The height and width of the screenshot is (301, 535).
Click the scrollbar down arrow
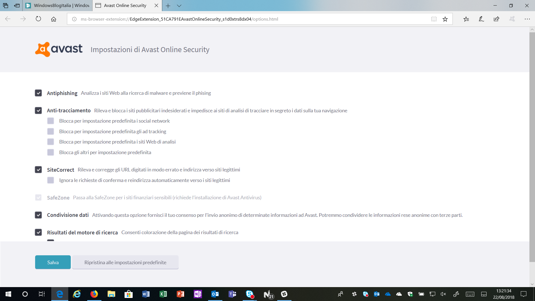click(x=532, y=284)
